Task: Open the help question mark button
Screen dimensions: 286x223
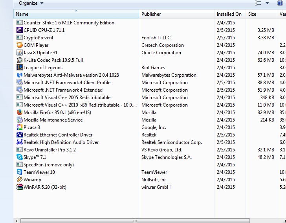Action: [x=280, y=3]
